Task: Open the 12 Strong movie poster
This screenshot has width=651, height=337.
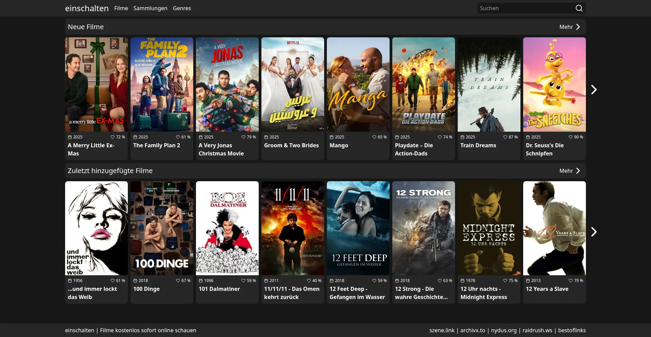Action: (x=423, y=228)
